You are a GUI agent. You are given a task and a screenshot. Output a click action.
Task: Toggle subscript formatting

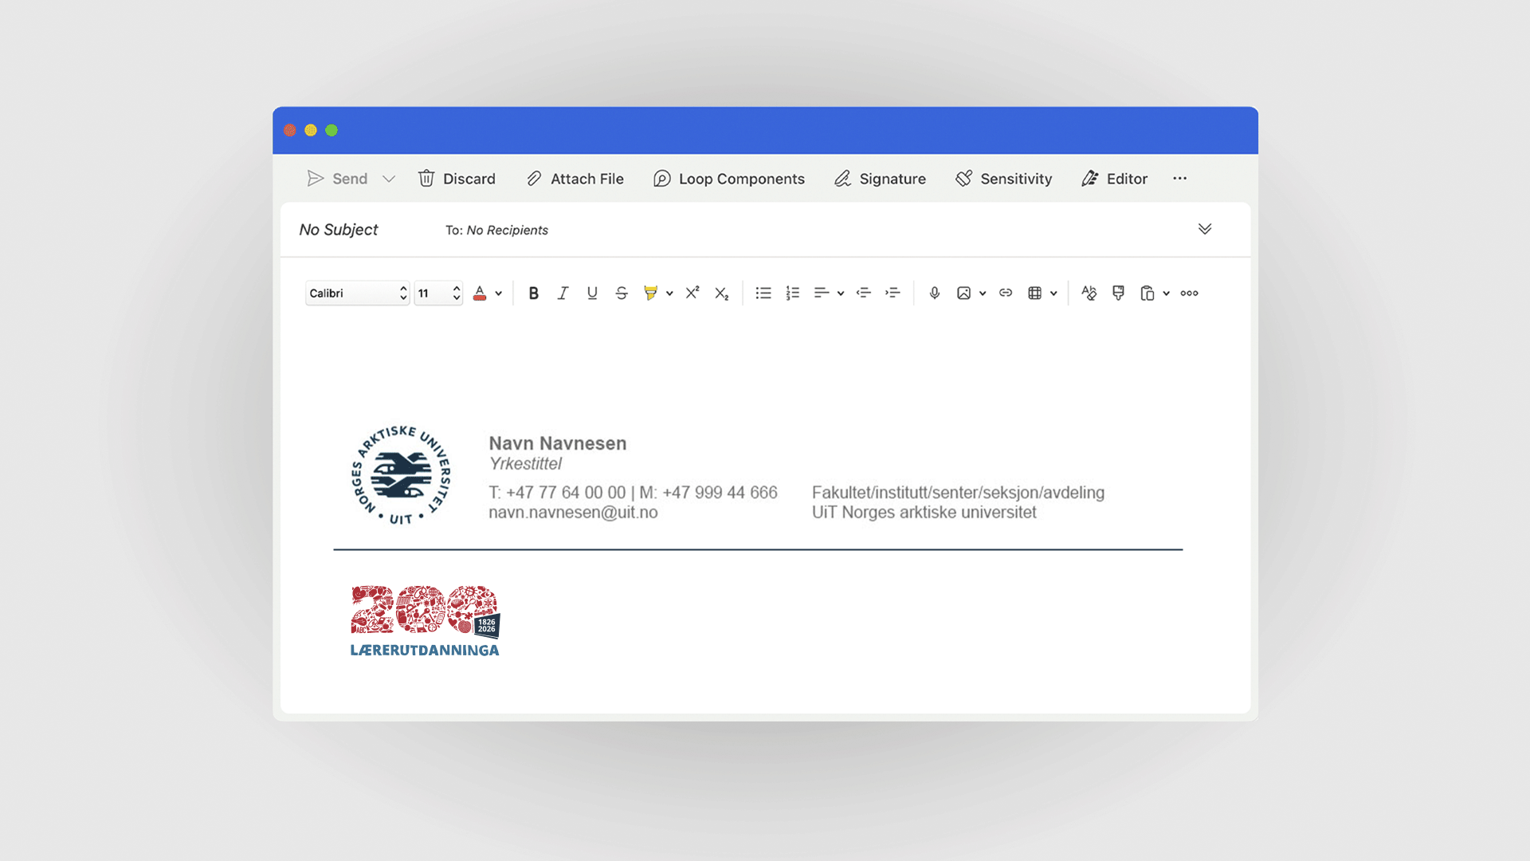(722, 293)
